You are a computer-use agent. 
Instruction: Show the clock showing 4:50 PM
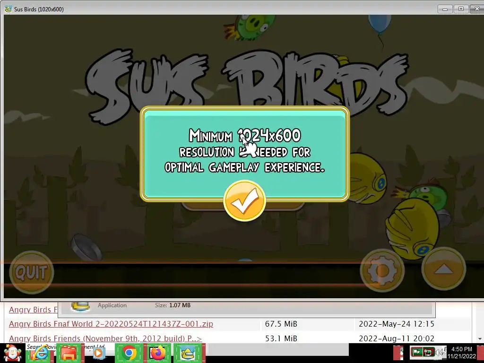point(461,353)
